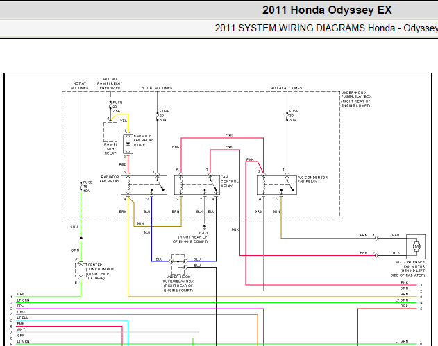This screenshot has height=346, width=438.
Task: Click GRN label under A/C Condenser relay
Action: coord(258,211)
